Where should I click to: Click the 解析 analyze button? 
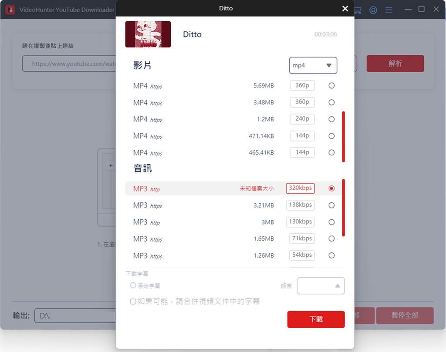pyautogui.click(x=395, y=64)
